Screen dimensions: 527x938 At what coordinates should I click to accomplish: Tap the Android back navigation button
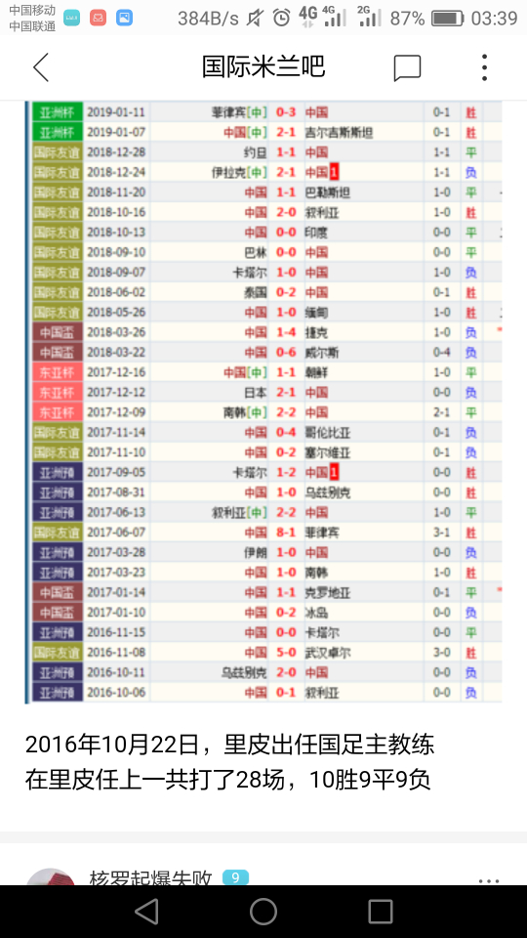(146, 912)
